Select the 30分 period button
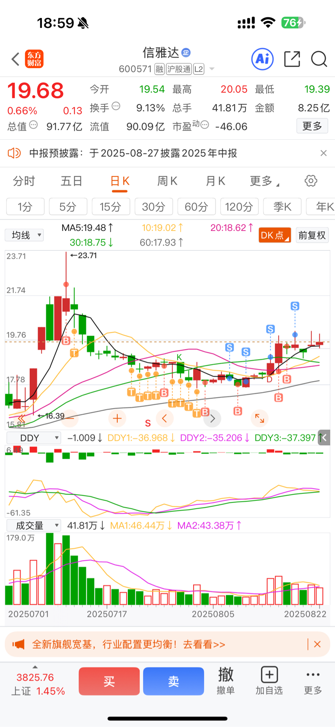Screen dimensions: 335x727 (x=154, y=207)
